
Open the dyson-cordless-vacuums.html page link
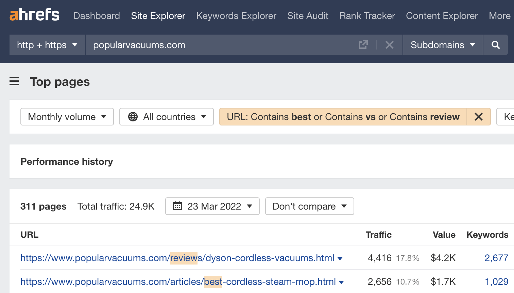pyautogui.click(x=177, y=258)
